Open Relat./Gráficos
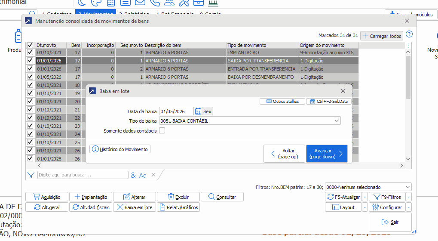Screen dimensions: 438x241 click(178, 207)
